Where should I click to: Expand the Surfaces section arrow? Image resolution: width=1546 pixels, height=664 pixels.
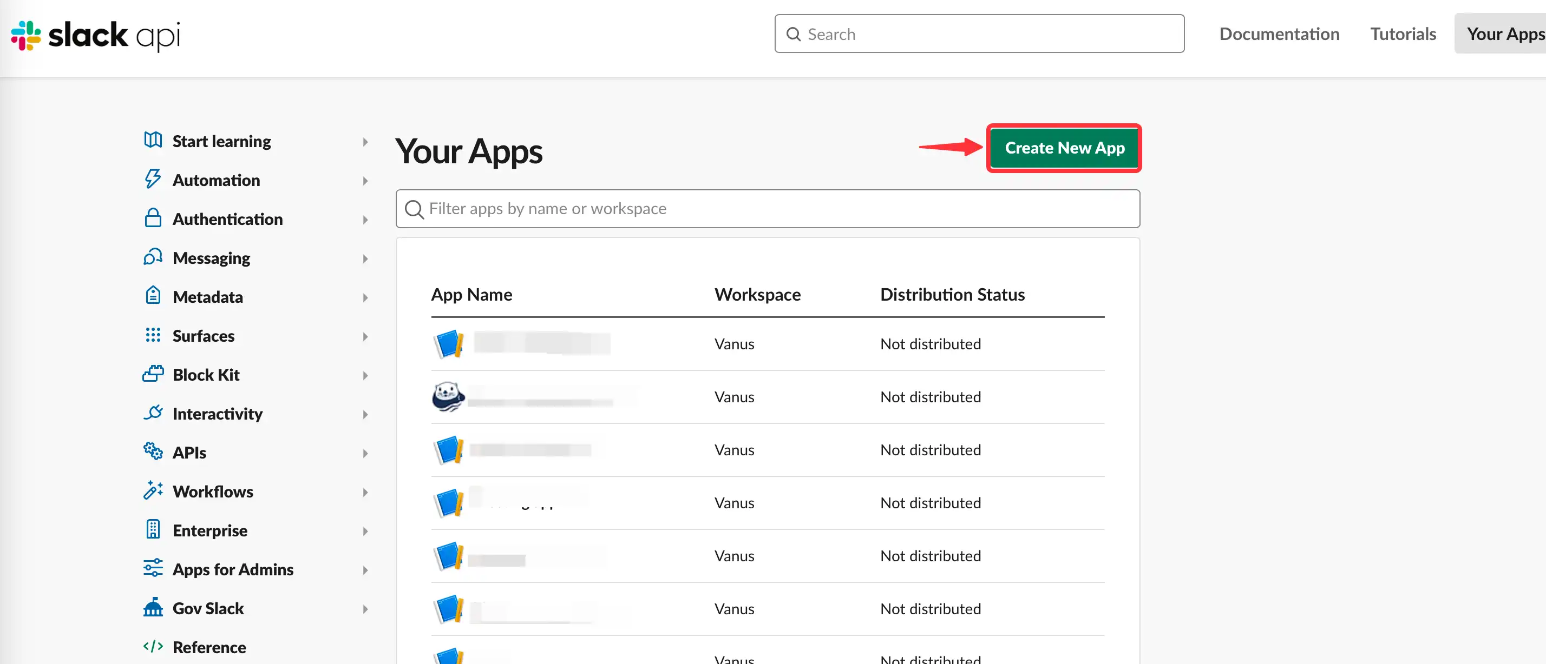tap(365, 337)
